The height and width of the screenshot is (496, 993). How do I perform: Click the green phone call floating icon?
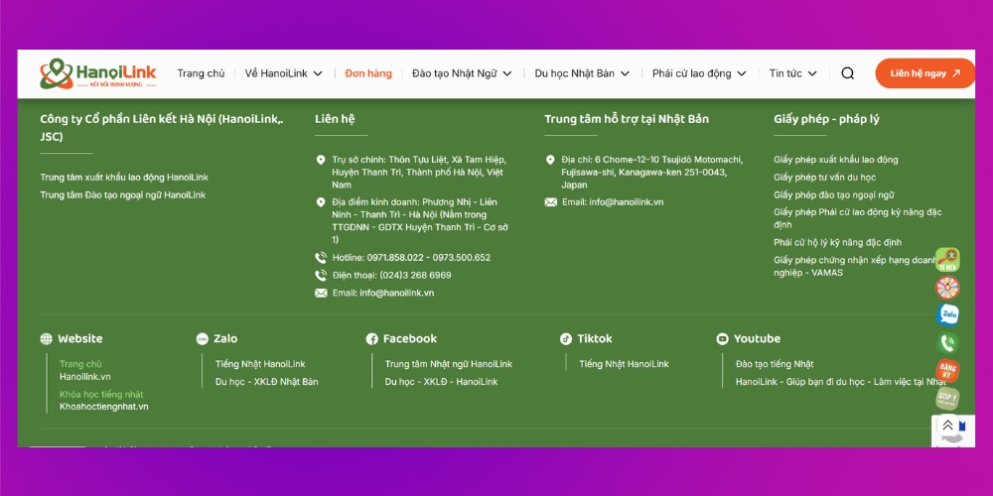[x=947, y=343]
